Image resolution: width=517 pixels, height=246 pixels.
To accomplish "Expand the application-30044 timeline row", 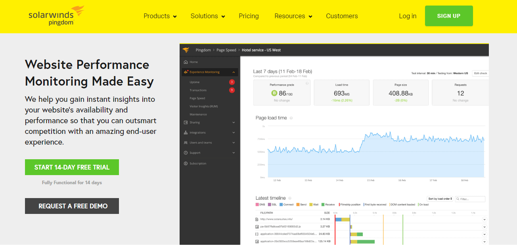I will (x=484, y=234).
